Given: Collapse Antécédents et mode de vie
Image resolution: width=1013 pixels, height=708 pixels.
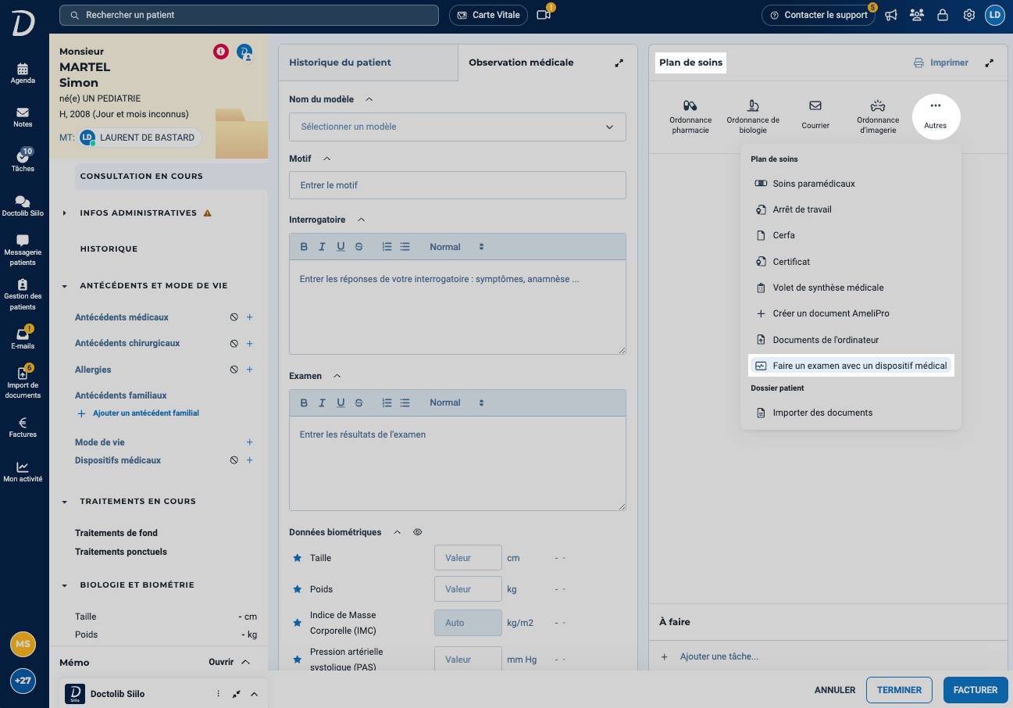Looking at the screenshot, I should (65, 286).
